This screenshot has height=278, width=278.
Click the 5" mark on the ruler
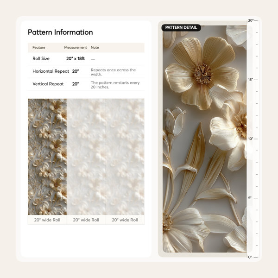[x=250, y=198]
